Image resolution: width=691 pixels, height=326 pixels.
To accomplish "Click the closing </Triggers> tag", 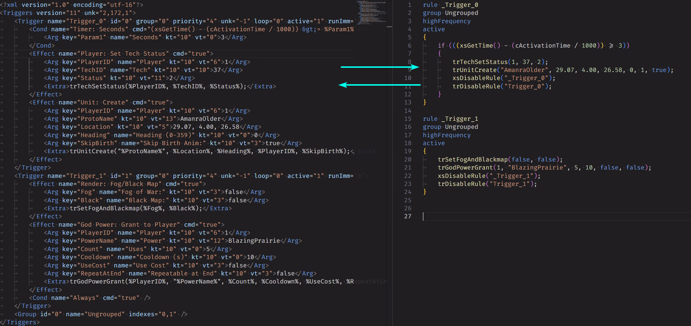I will click(20, 322).
